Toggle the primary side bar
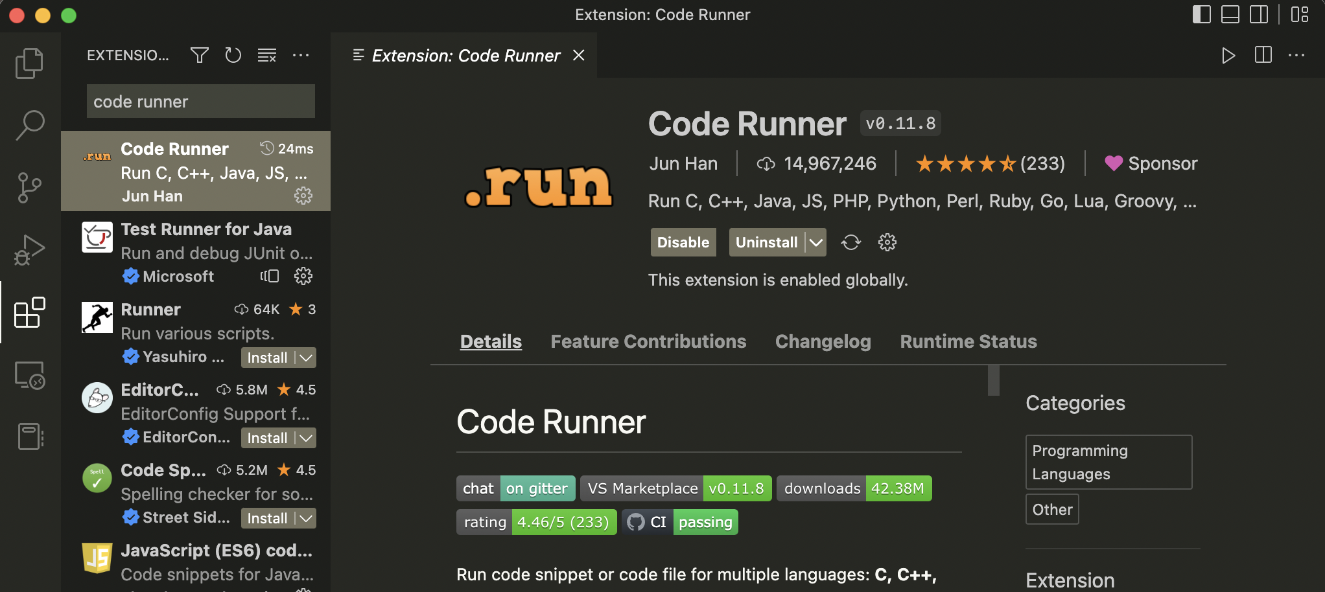 coord(1202,14)
